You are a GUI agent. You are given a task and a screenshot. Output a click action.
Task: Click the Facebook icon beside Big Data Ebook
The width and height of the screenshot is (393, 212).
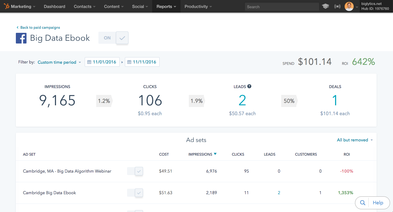(x=21, y=38)
